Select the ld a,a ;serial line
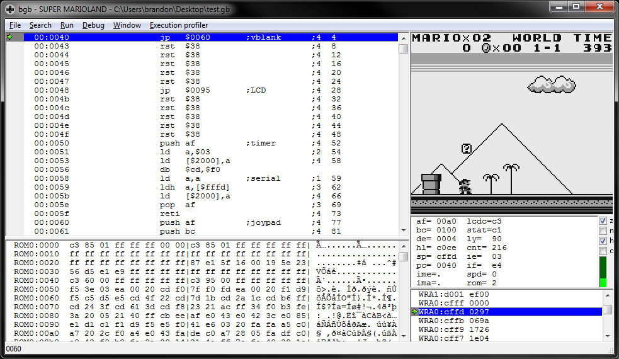Image resolution: width=619 pixels, height=359 pixels. coord(211,178)
